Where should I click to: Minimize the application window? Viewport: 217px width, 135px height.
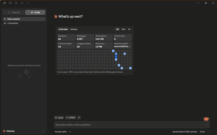(x=198, y=3)
